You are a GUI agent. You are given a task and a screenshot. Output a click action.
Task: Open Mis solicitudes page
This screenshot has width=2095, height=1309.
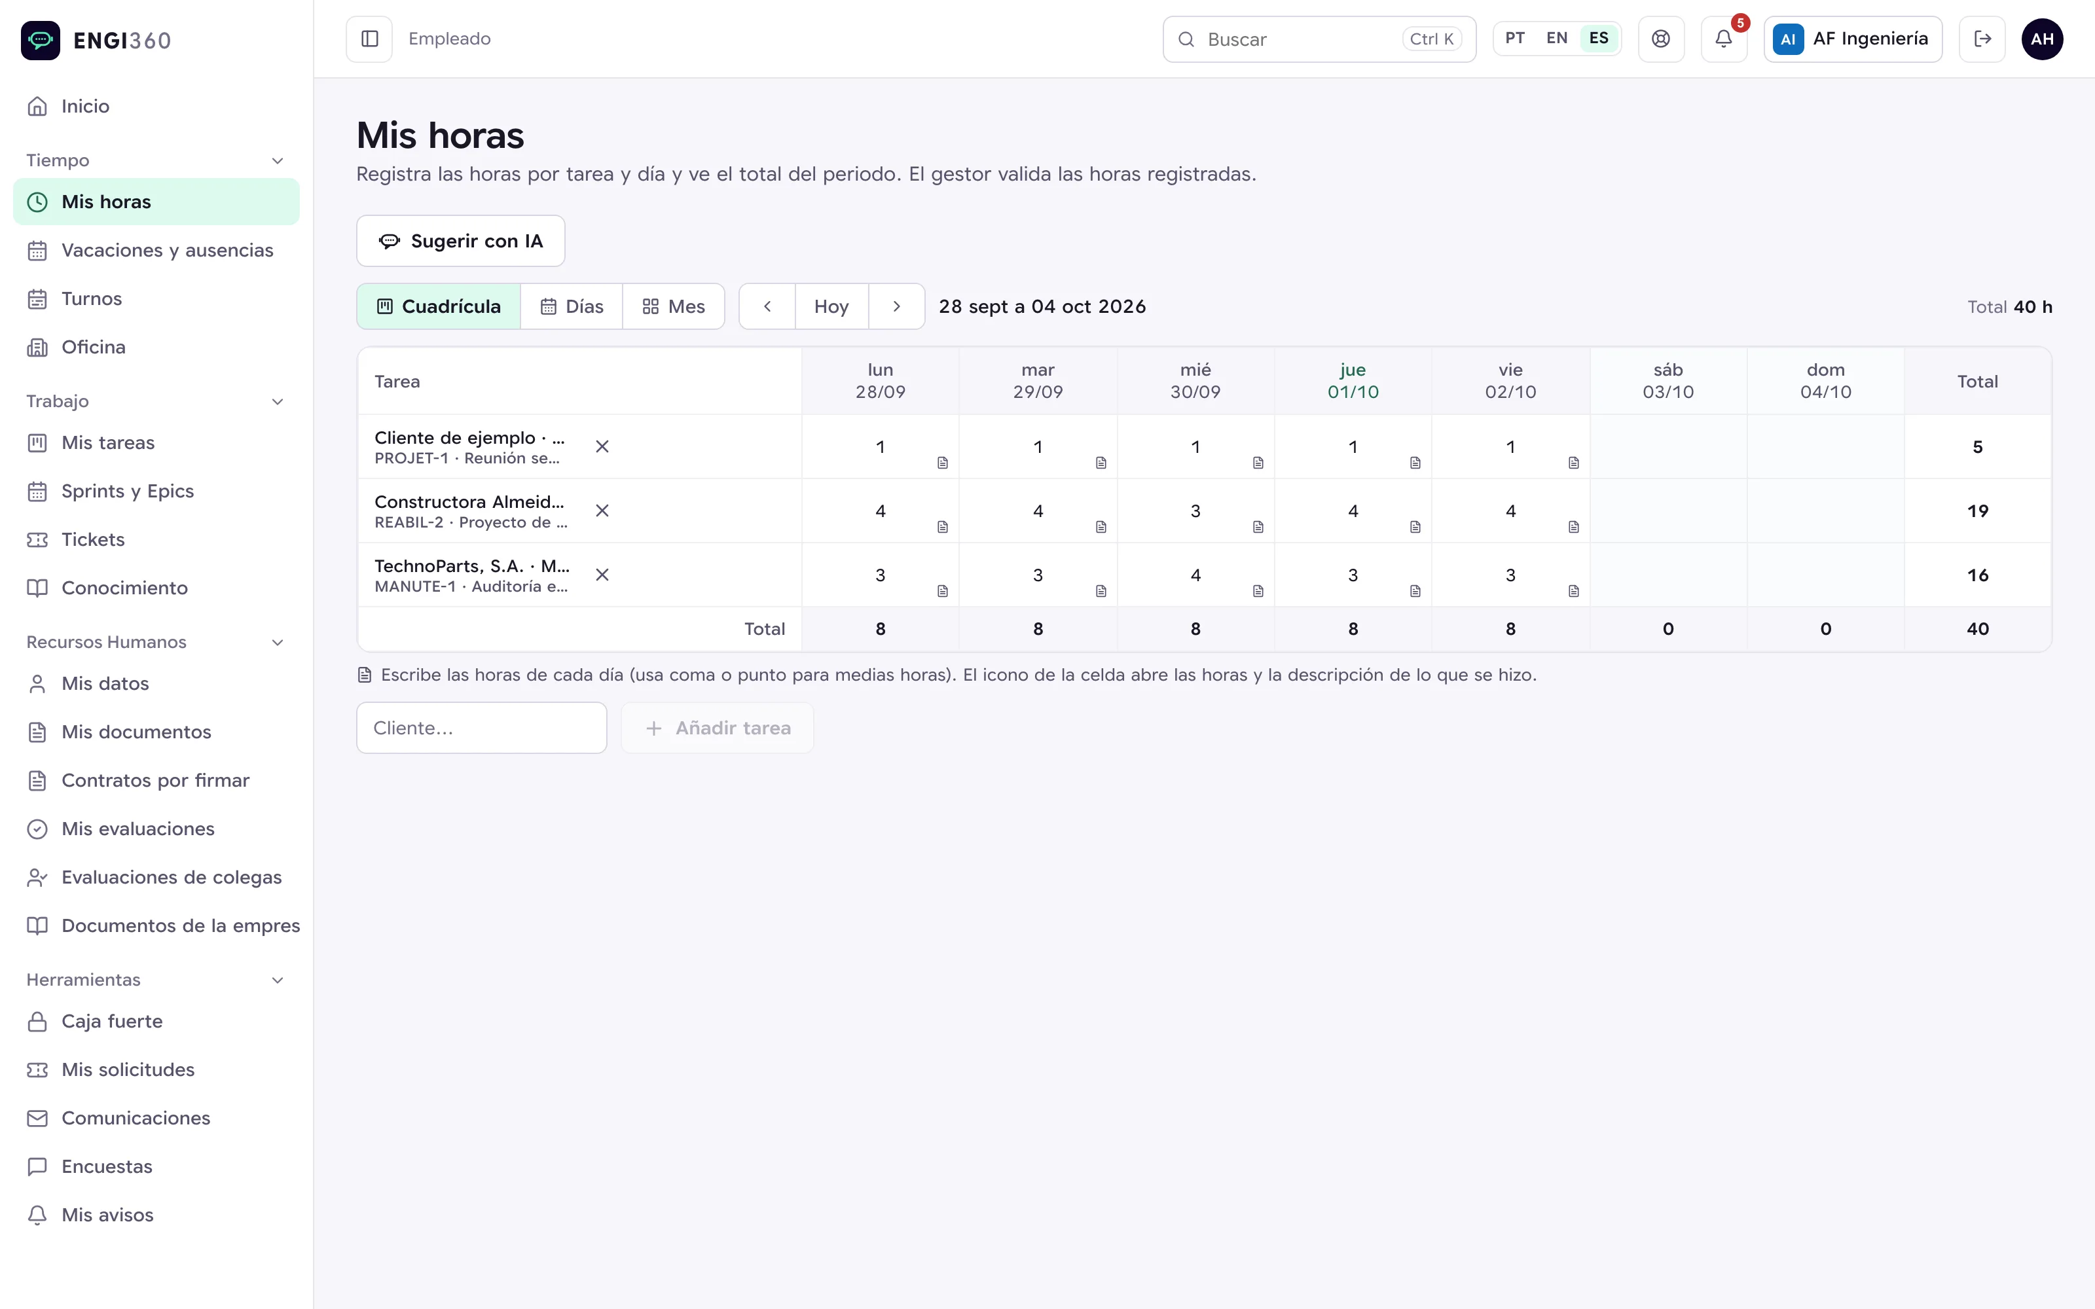156,1070
